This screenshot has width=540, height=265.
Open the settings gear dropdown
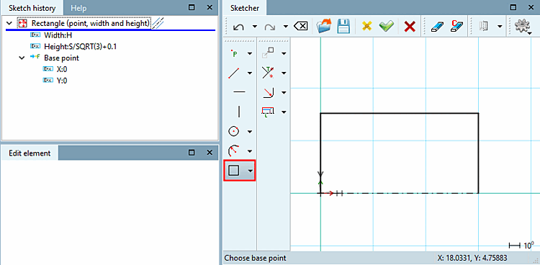pyautogui.click(x=523, y=27)
